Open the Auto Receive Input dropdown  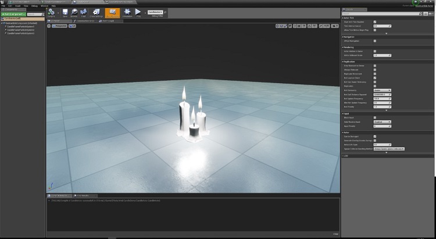(x=382, y=122)
